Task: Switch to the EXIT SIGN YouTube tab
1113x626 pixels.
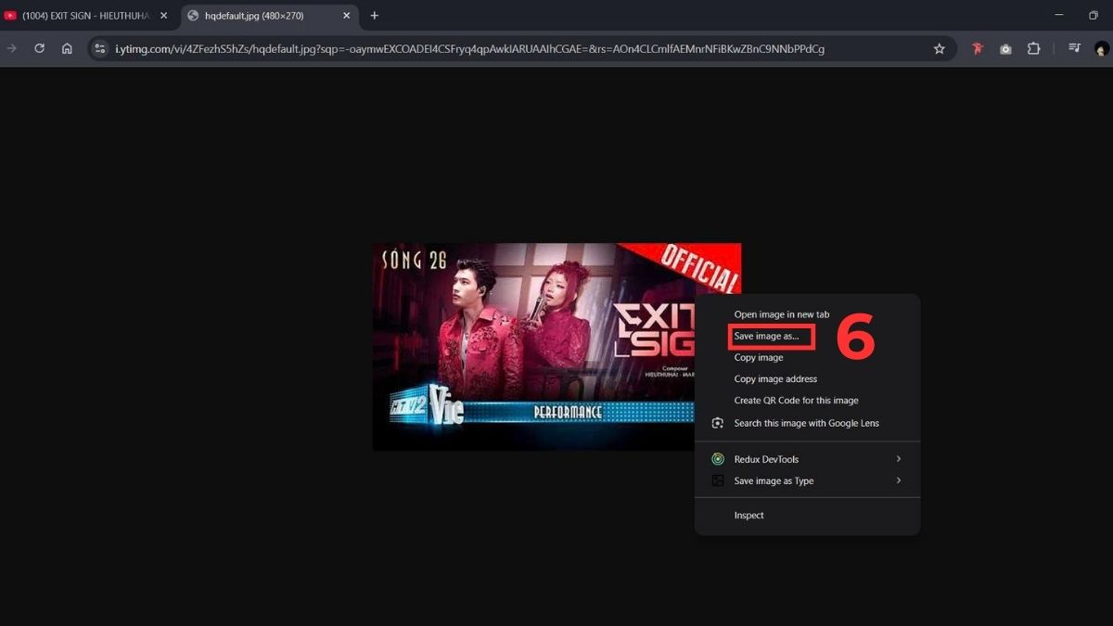Action: coord(85,16)
